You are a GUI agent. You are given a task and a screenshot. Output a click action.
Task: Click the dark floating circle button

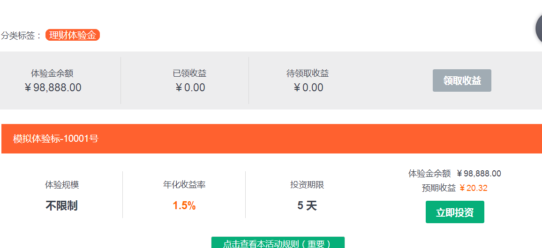pos(539,29)
